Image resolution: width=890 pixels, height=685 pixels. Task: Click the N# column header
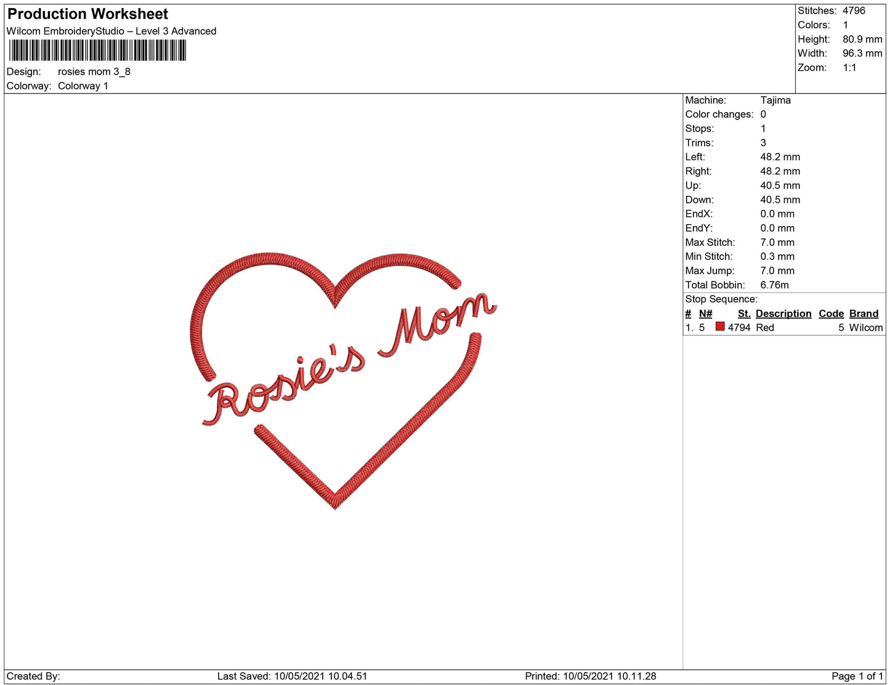point(706,314)
